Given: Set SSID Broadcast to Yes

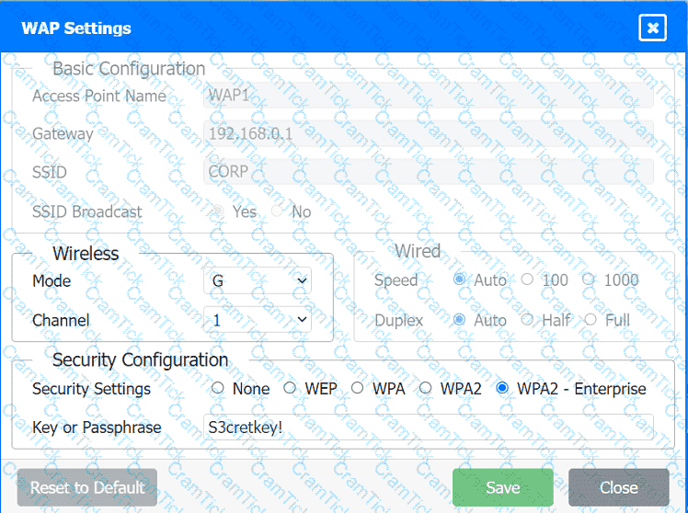Looking at the screenshot, I should (x=218, y=211).
